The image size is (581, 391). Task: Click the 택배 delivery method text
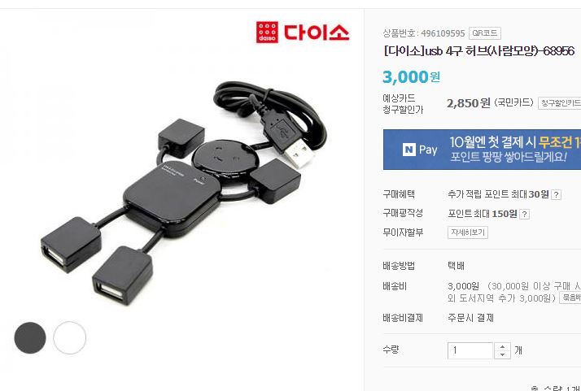point(456,266)
